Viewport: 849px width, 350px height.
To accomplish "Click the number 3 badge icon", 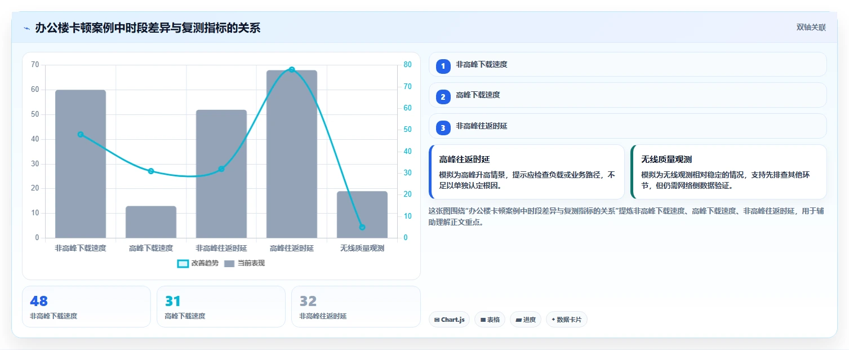I will (443, 128).
